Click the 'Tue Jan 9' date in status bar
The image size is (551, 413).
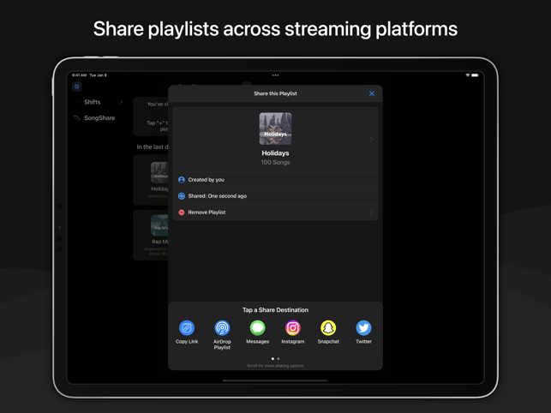point(98,75)
